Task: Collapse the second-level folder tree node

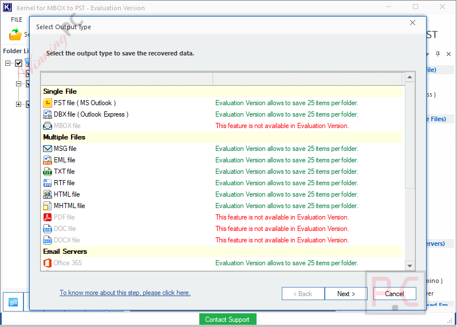Action: (19, 84)
